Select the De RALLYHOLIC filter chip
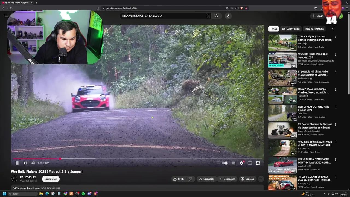This screenshot has height=197, width=350. 291,29
